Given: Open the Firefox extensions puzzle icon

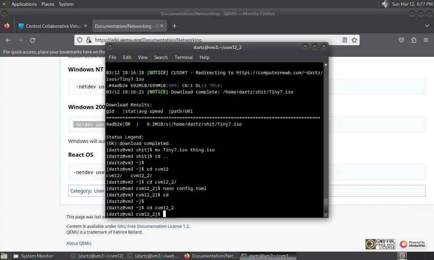Looking at the screenshot, I should tap(414, 40).
